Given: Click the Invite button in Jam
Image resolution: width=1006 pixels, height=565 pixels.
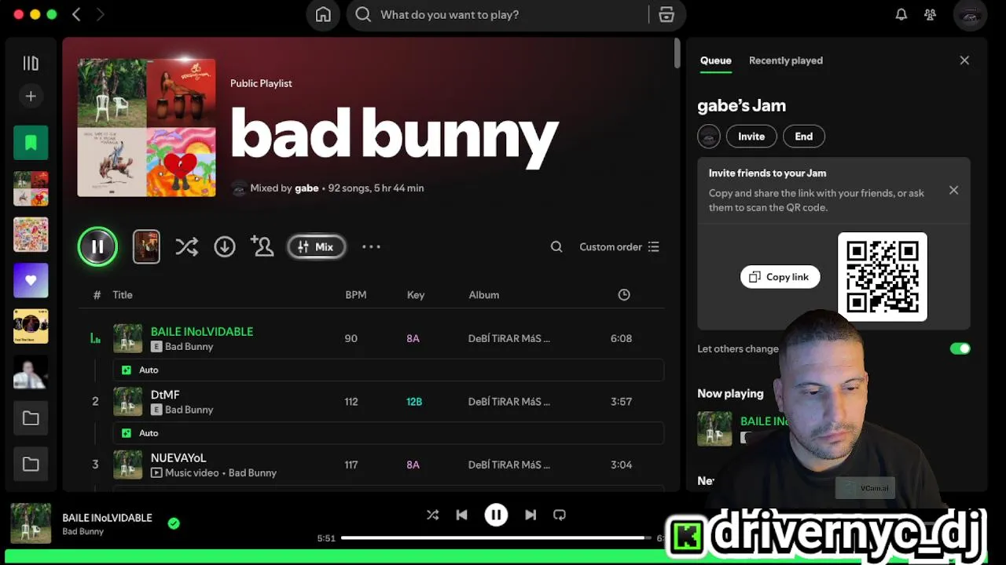Looking at the screenshot, I should pyautogui.click(x=751, y=137).
